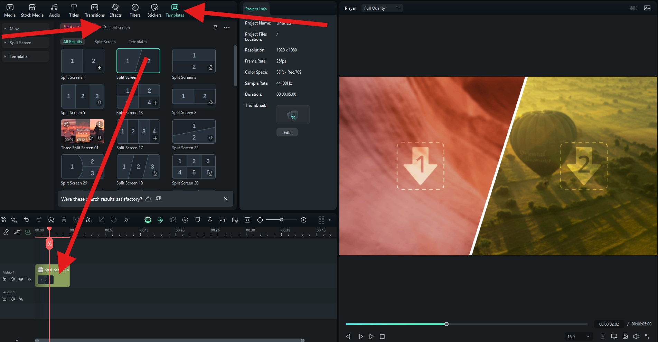
Task: Open the Full Quality dropdown
Action: tap(382, 8)
